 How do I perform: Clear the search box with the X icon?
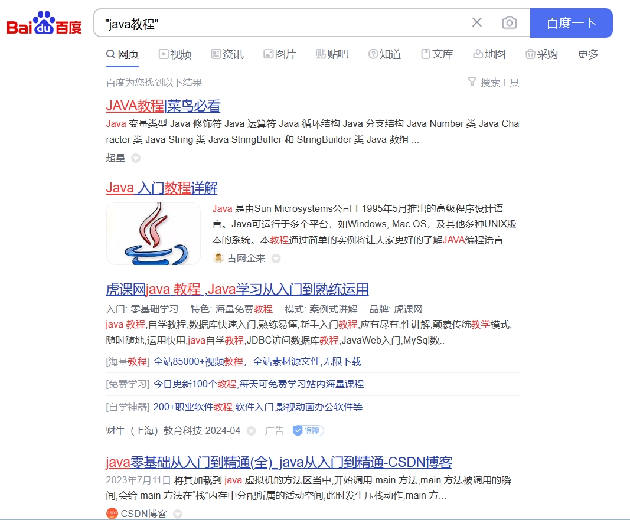477,22
